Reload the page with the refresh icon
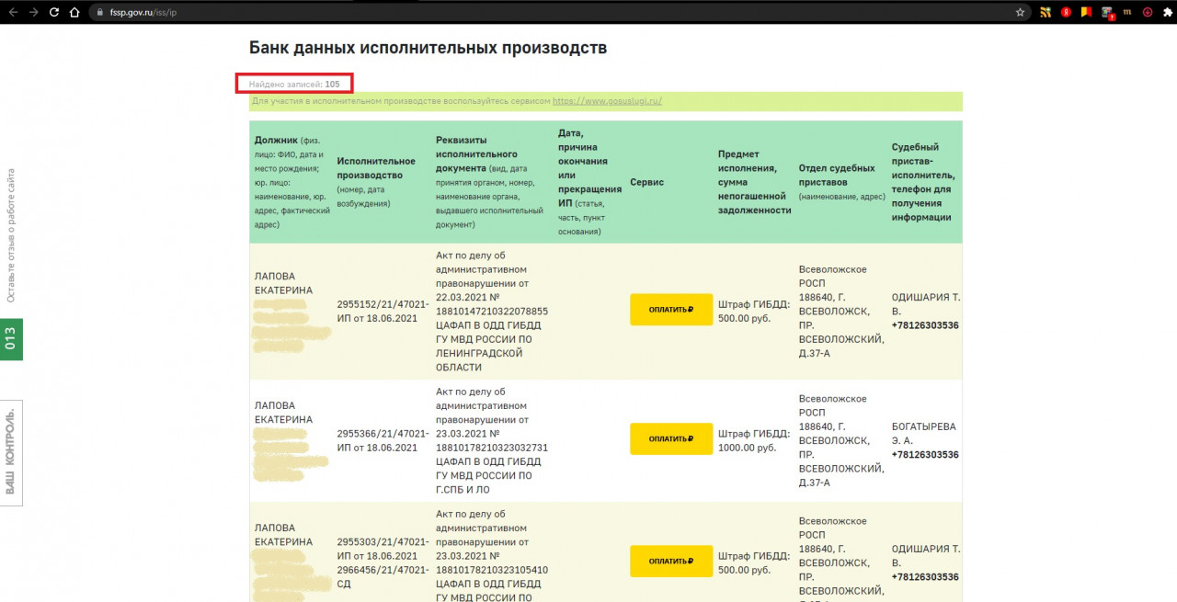 pyautogui.click(x=54, y=13)
